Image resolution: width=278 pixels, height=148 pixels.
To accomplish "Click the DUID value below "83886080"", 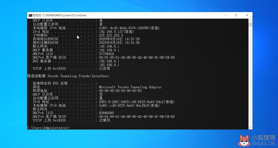I will click(137, 117).
